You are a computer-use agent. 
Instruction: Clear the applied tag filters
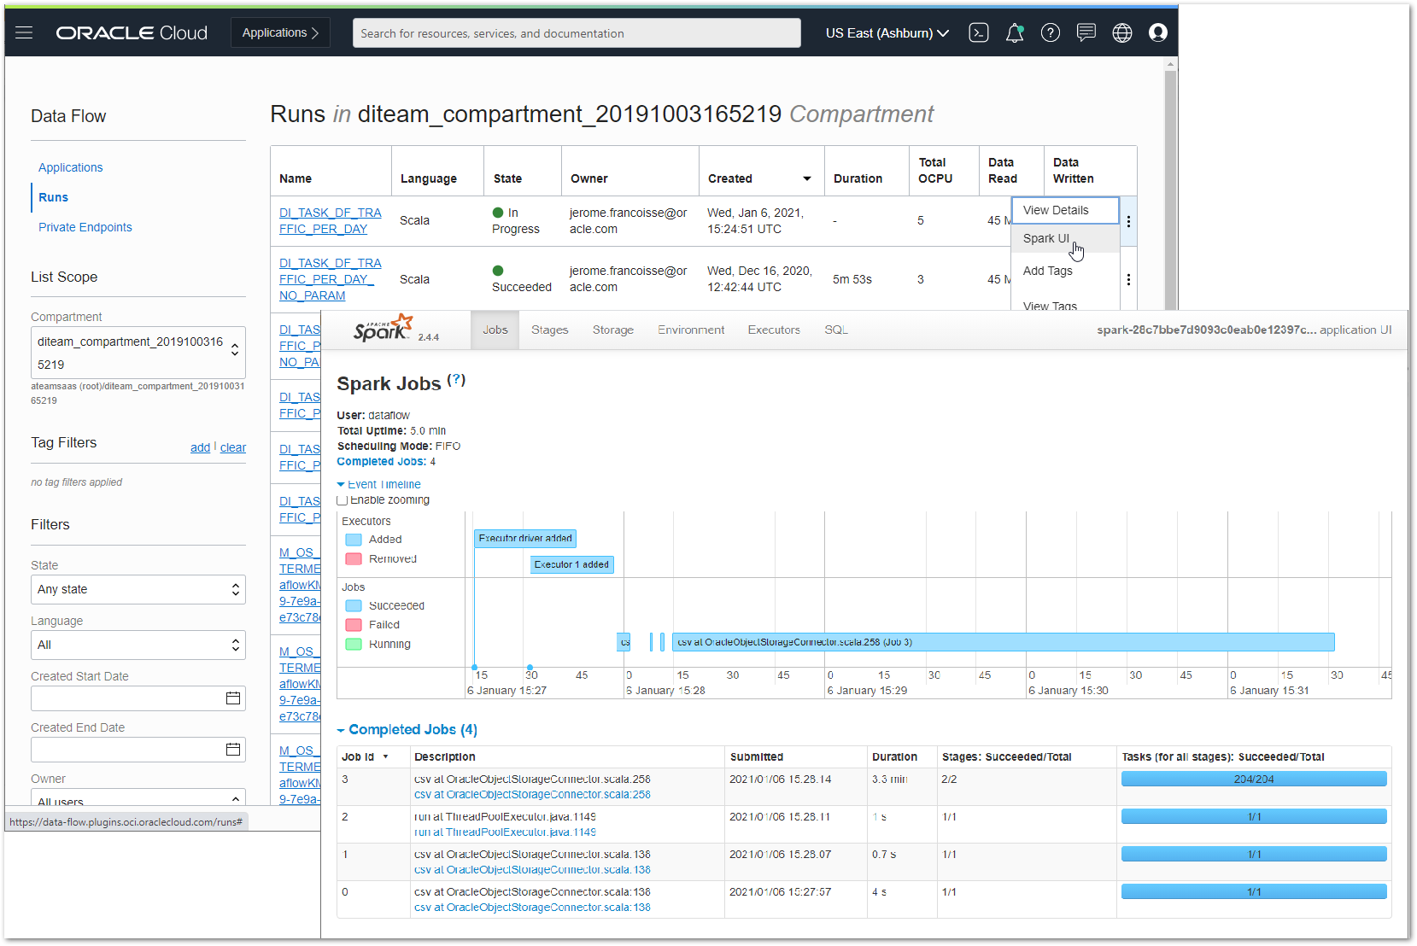233,447
